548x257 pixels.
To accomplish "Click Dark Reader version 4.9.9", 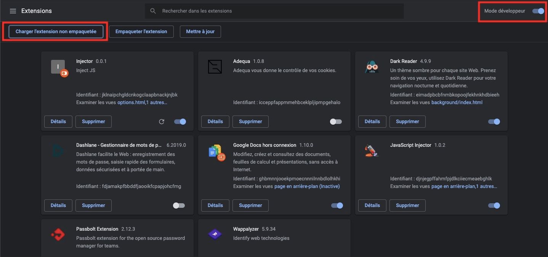I will (x=426, y=61).
